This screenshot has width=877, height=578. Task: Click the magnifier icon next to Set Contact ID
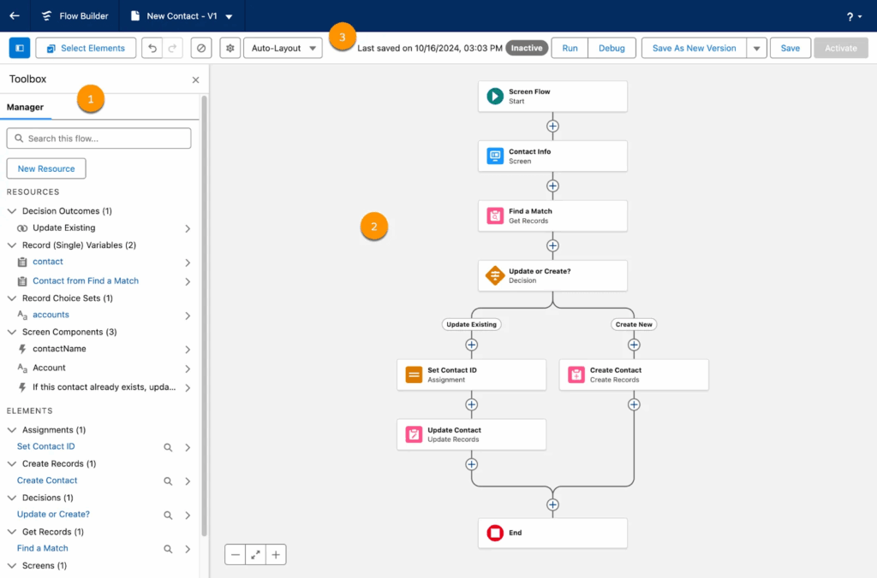[169, 447]
